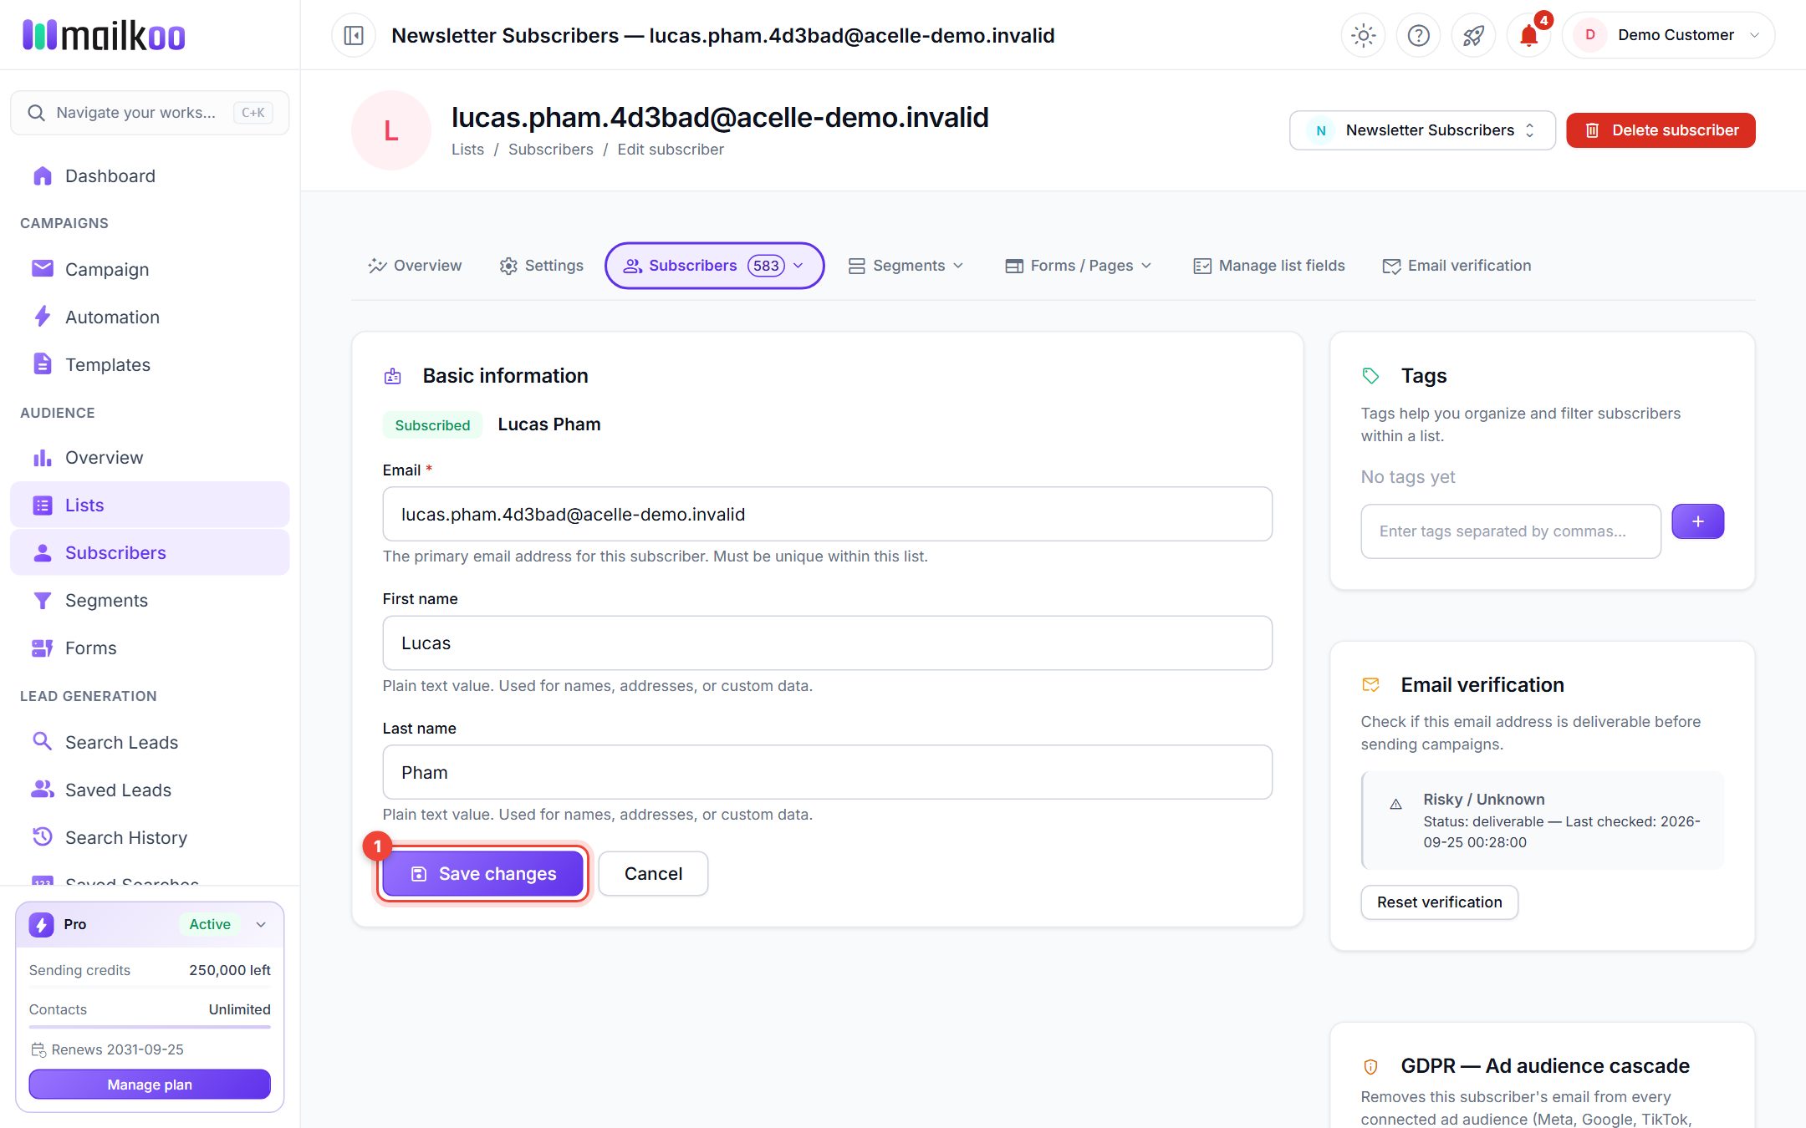Click the Navigate your workspace search box
This screenshot has width=1806, height=1128.
click(150, 113)
